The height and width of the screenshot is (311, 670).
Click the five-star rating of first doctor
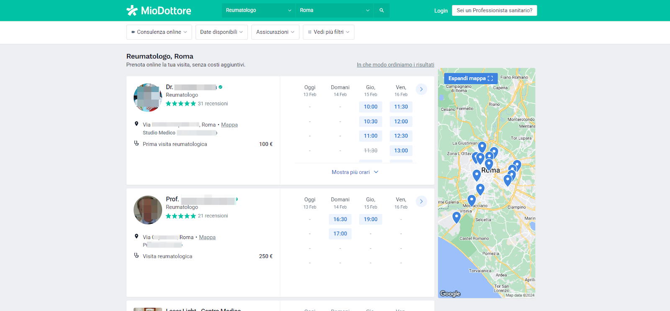[180, 104]
